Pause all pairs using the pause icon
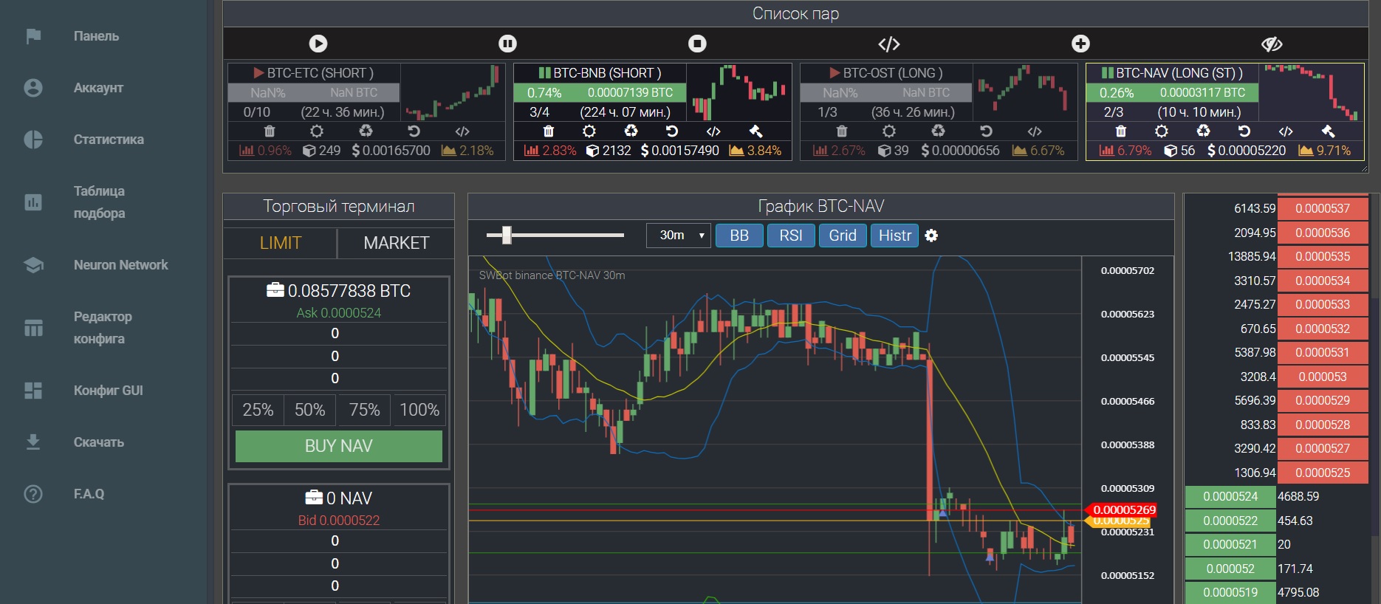1381x604 pixels. pyautogui.click(x=507, y=44)
